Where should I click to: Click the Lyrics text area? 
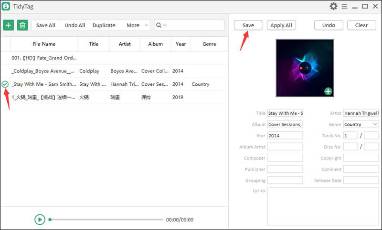tap(323, 207)
